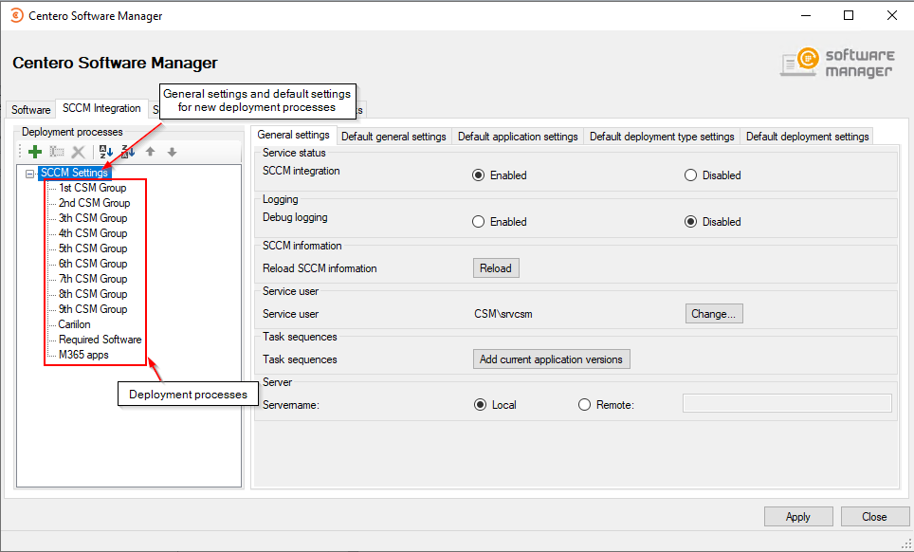Move deployment process down with arrow icon
This screenshot has height=552, width=914.
tap(172, 152)
